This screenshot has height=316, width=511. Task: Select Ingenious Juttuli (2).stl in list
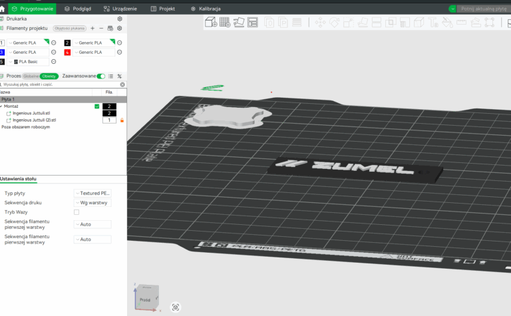tap(34, 120)
